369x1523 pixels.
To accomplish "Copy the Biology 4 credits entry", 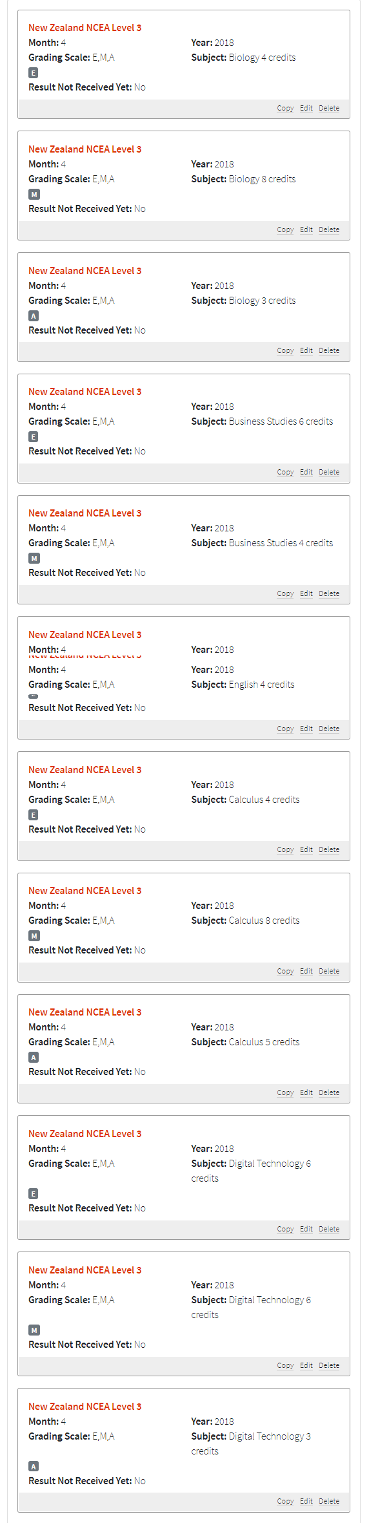I will coord(285,109).
